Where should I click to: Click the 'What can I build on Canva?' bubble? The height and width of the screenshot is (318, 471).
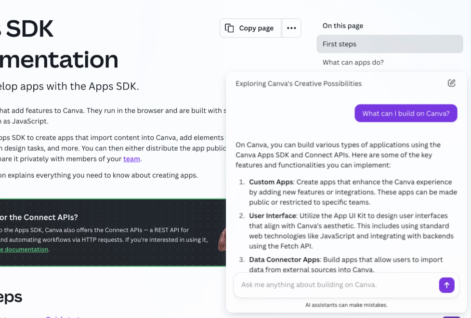point(406,113)
